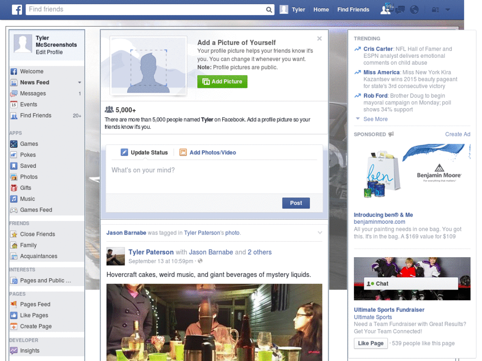482x361 pixels.
Task: Click the Update Status pencil icon
Action: click(x=124, y=152)
